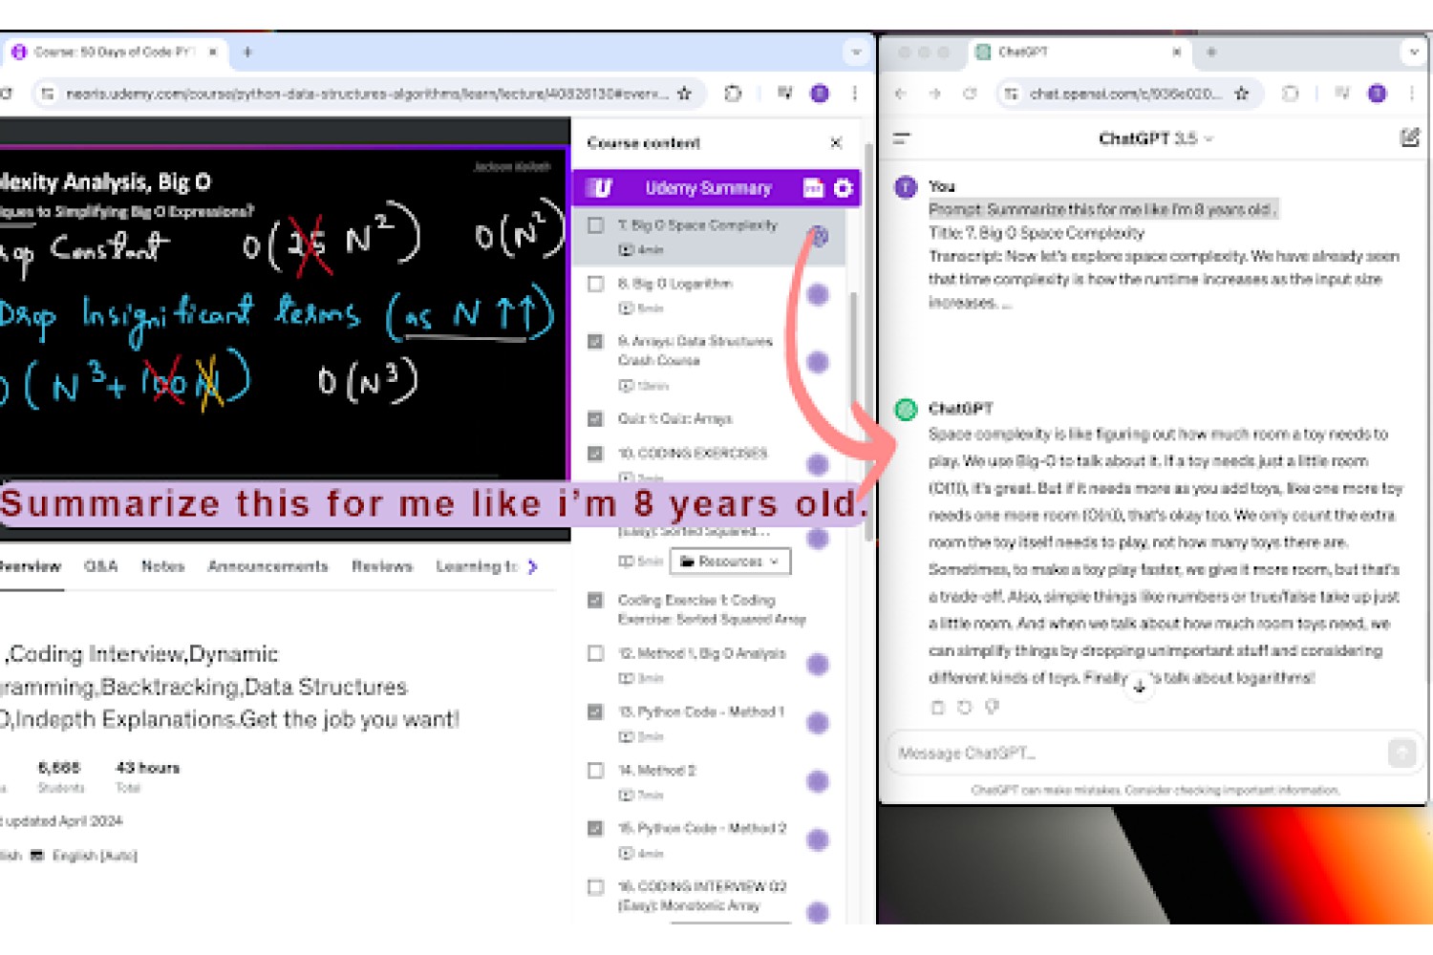Bookmark the ChatGPT page with star
This screenshot has height=955, width=1433.
1241,94
